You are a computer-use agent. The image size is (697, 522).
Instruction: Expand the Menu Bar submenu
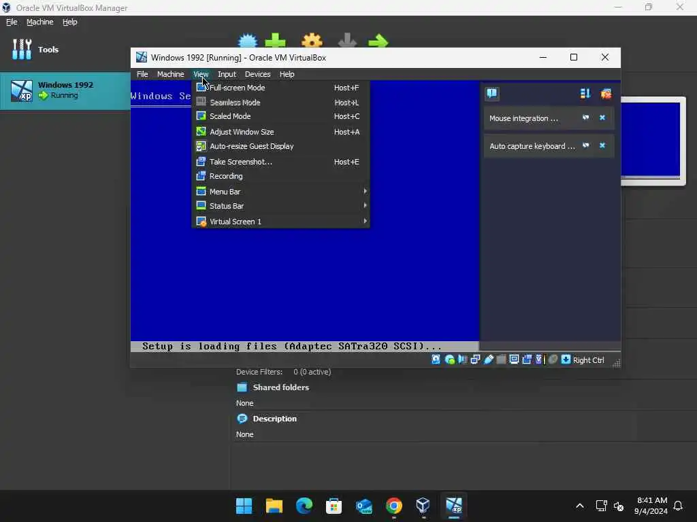pos(280,191)
